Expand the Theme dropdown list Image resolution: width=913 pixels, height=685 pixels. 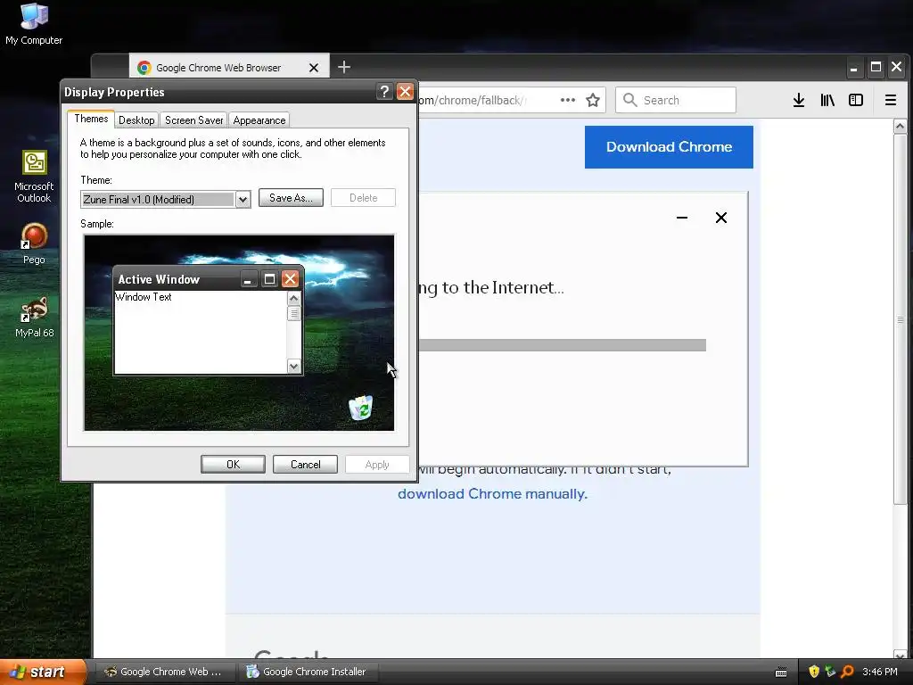tap(243, 199)
